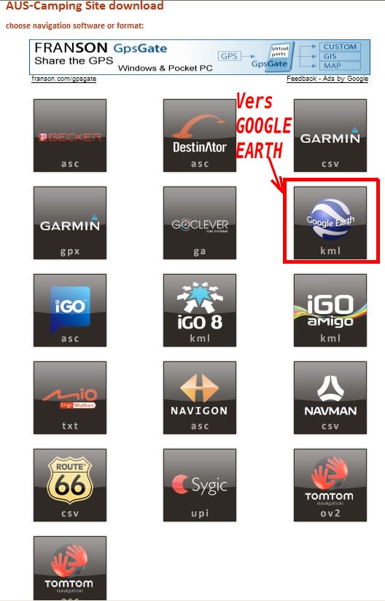Choose the Destinator asc download tile
Image resolution: width=385 pixels, height=601 pixels.
tap(200, 135)
